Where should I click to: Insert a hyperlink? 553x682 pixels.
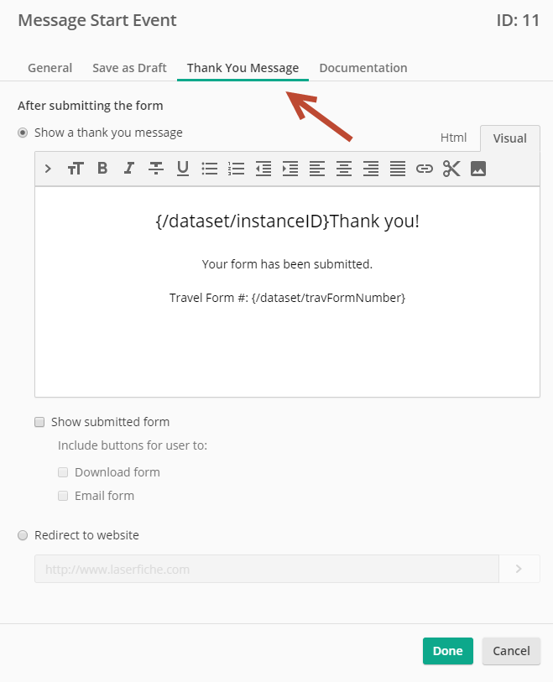425,169
